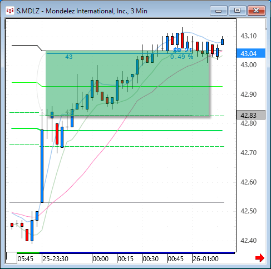Select the green shaded measurement rectangle
The width and height of the screenshot is (271, 269).
[127, 83]
